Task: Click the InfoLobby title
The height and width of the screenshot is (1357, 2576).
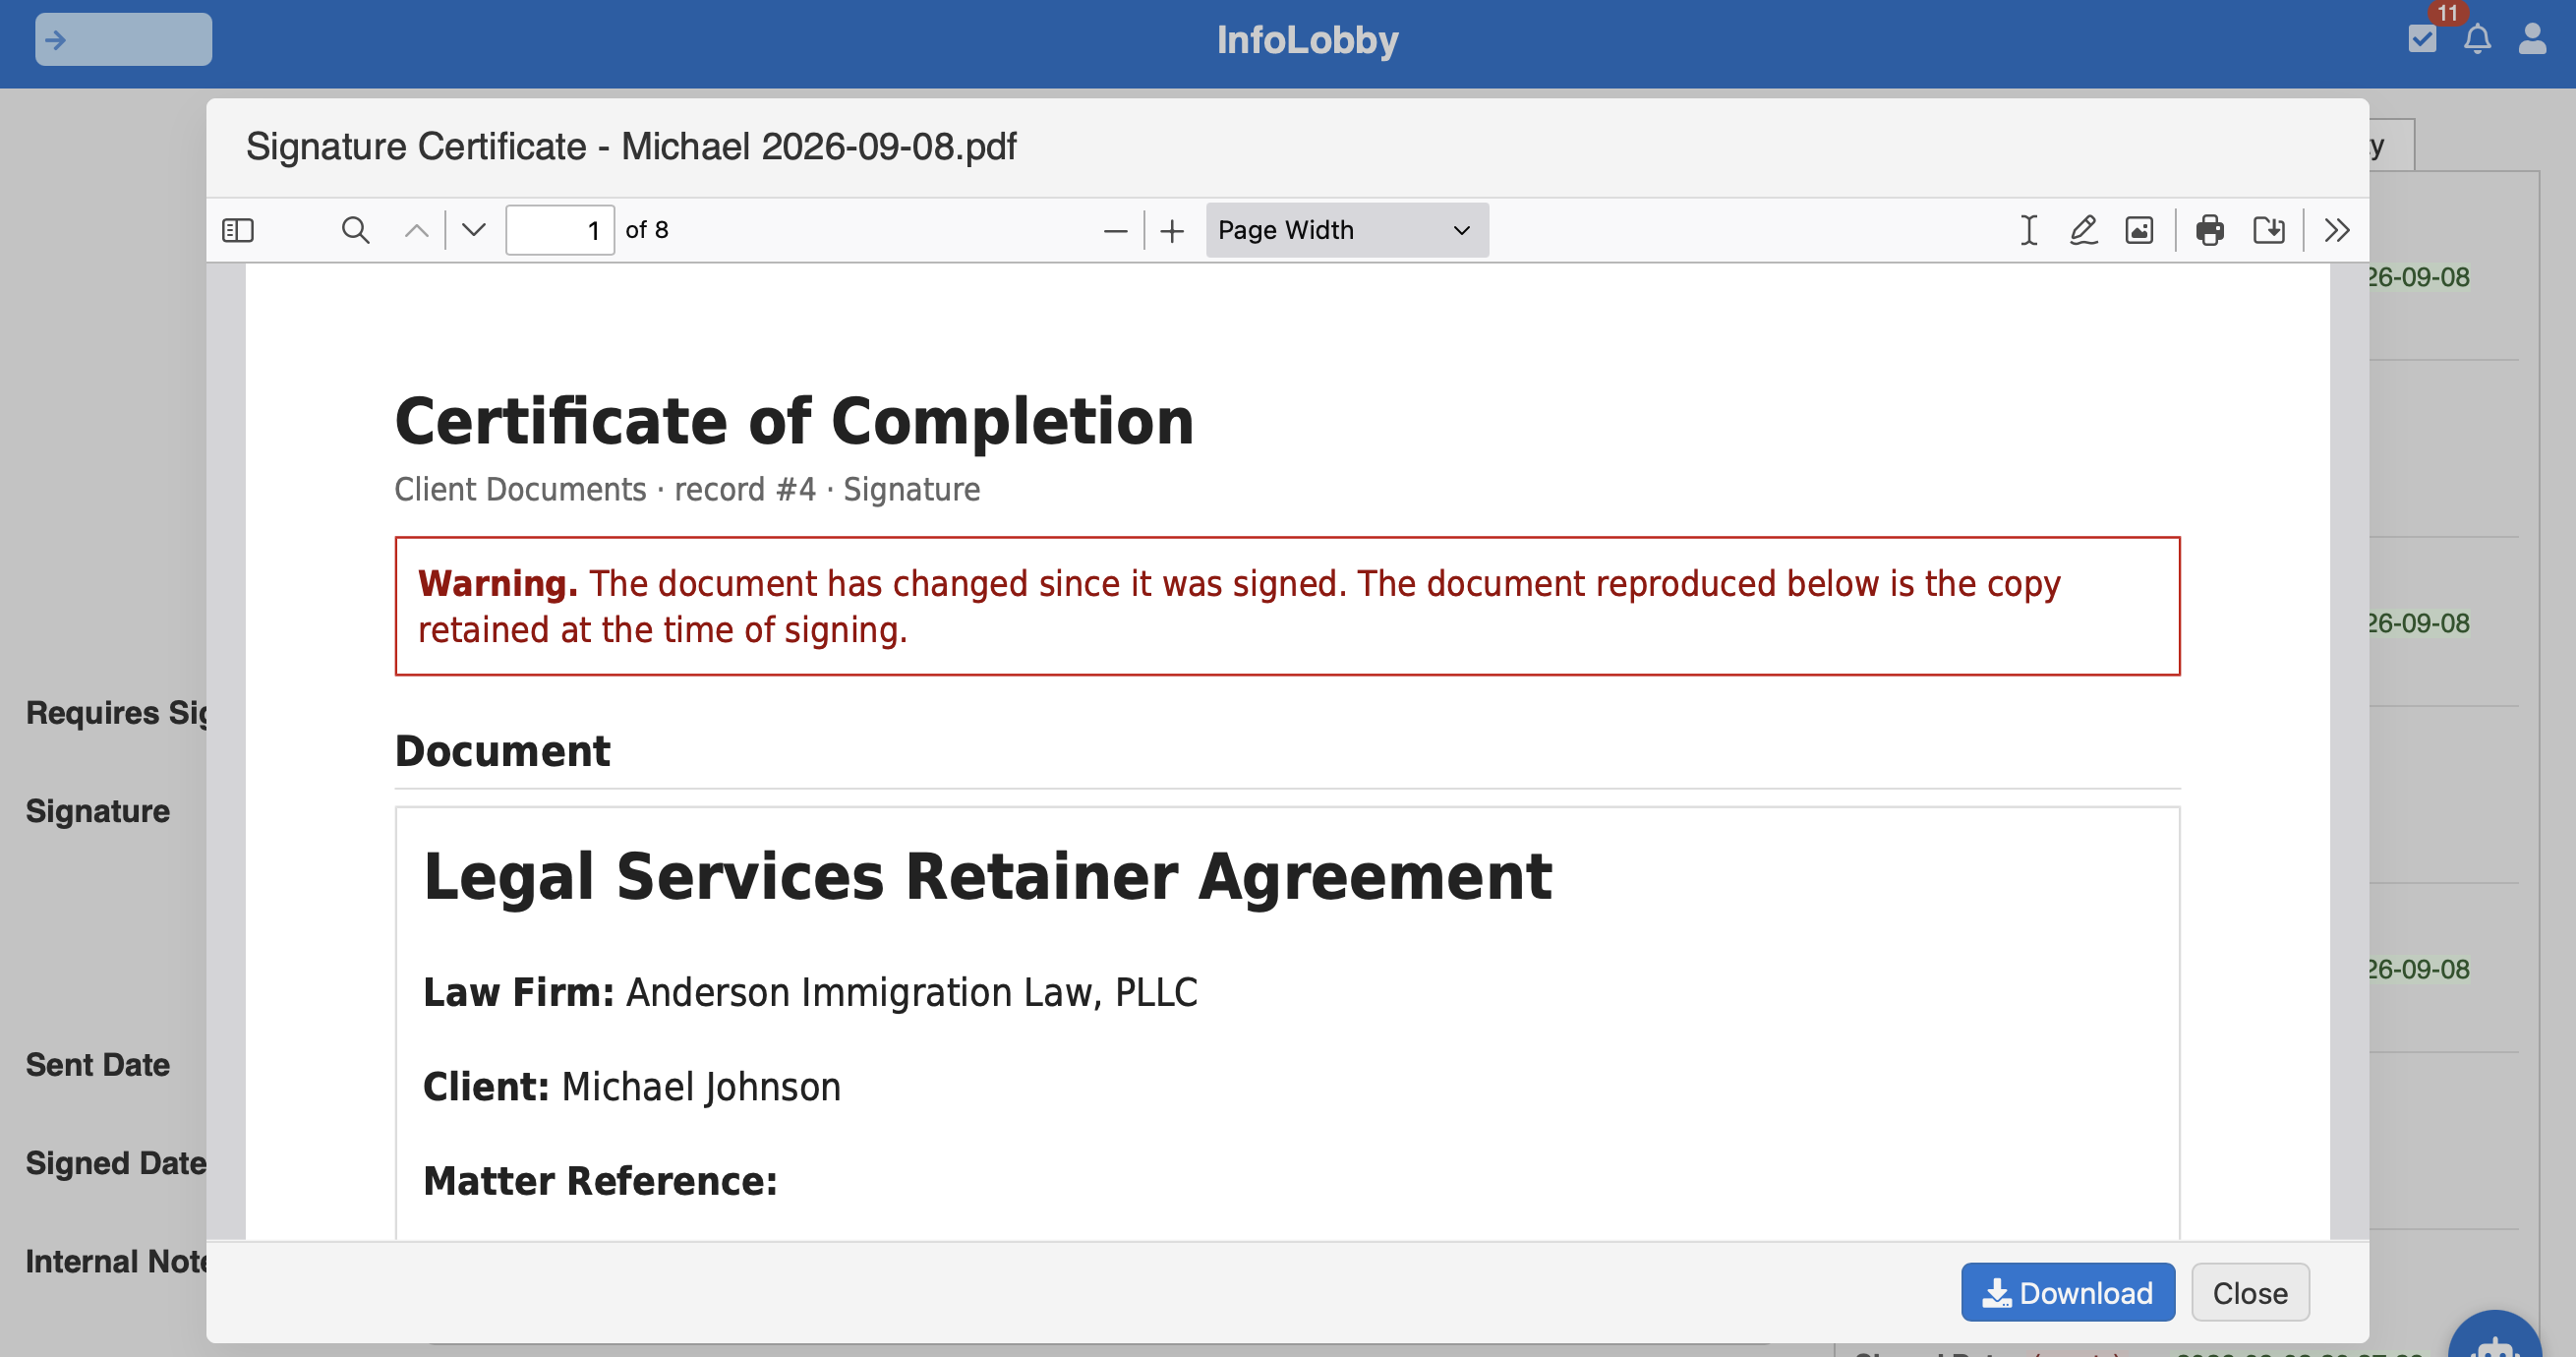Action: [x=1307, y=39]
